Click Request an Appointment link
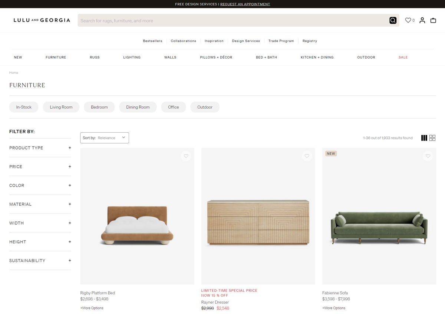Image resolution: width=445 pixels, height=314 pixels. pos(245,4)
